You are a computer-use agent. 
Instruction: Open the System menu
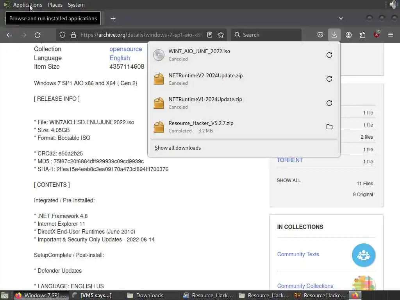[x=76, y=5]
